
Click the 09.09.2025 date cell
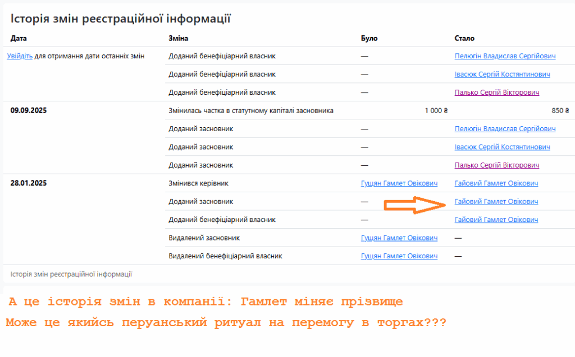29,110
